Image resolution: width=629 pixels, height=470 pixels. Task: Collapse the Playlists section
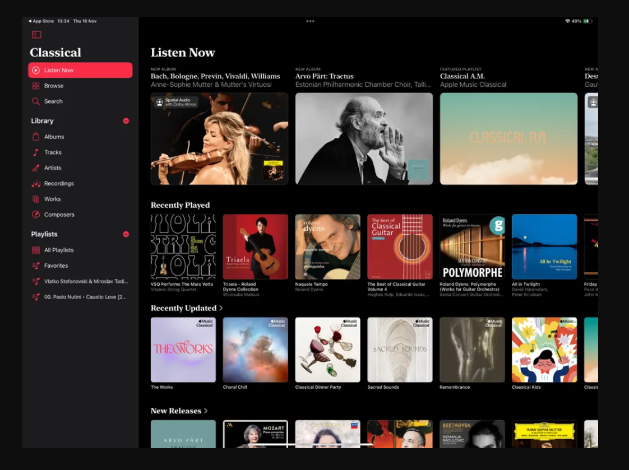click(126, 234)
